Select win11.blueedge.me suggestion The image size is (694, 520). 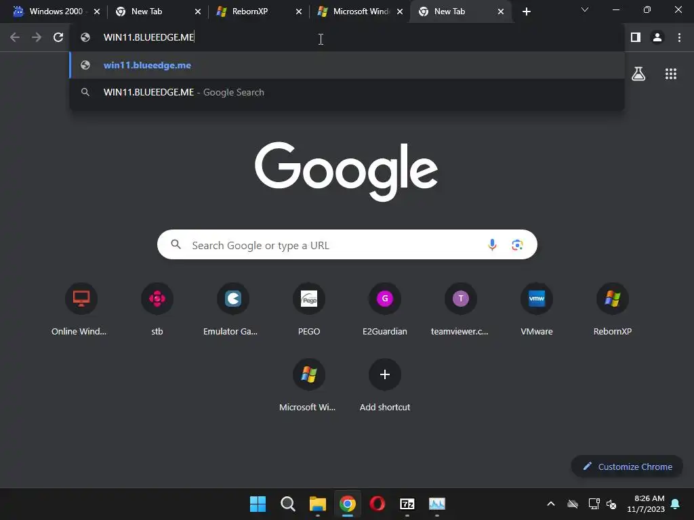tap(347, 65)
